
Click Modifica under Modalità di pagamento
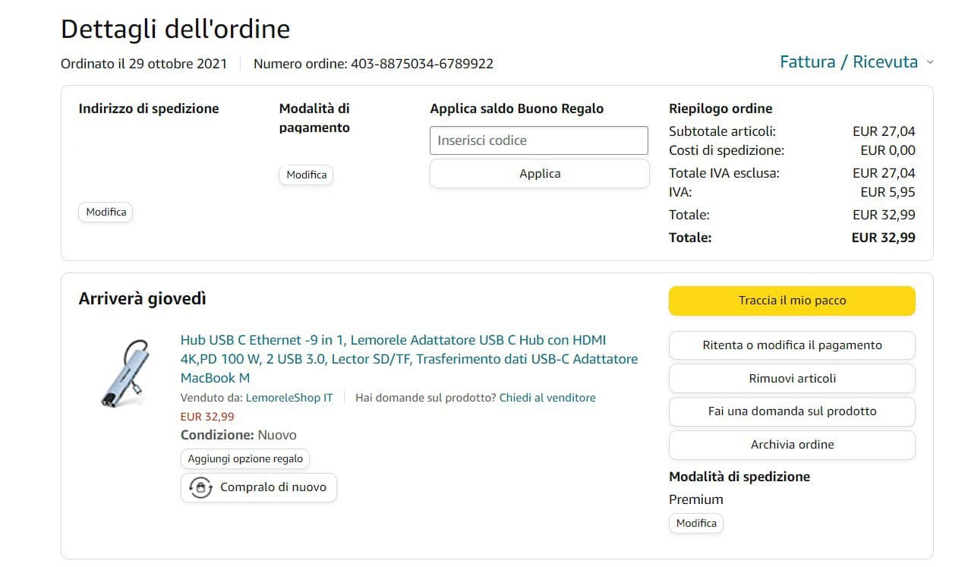click(306, 175)
